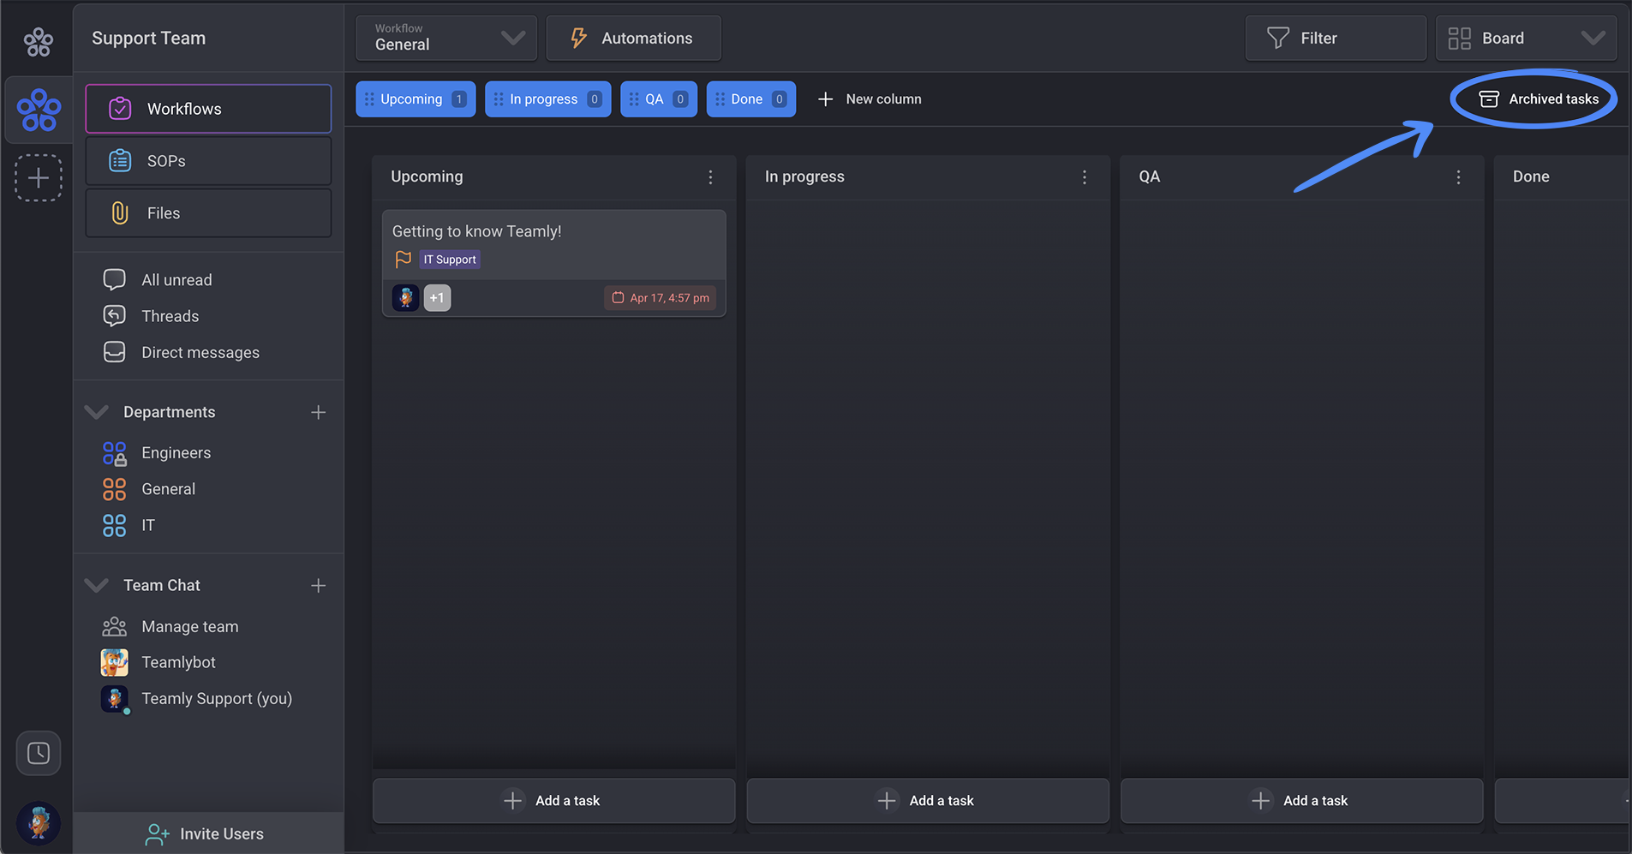Click the QA column header title
The width and height of the screenshot is (1632, 854).
coord(1150,176)
